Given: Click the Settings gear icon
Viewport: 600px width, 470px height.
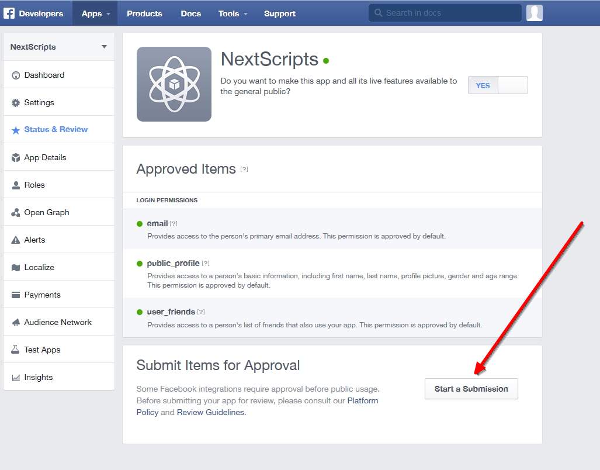Looking at the screenshot, I should (16, 102).
